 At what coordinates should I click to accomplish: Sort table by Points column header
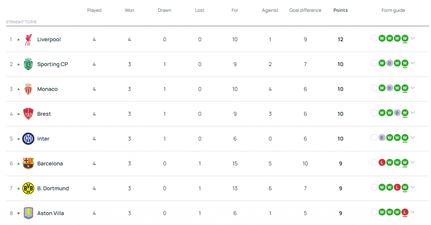[340, 10]
